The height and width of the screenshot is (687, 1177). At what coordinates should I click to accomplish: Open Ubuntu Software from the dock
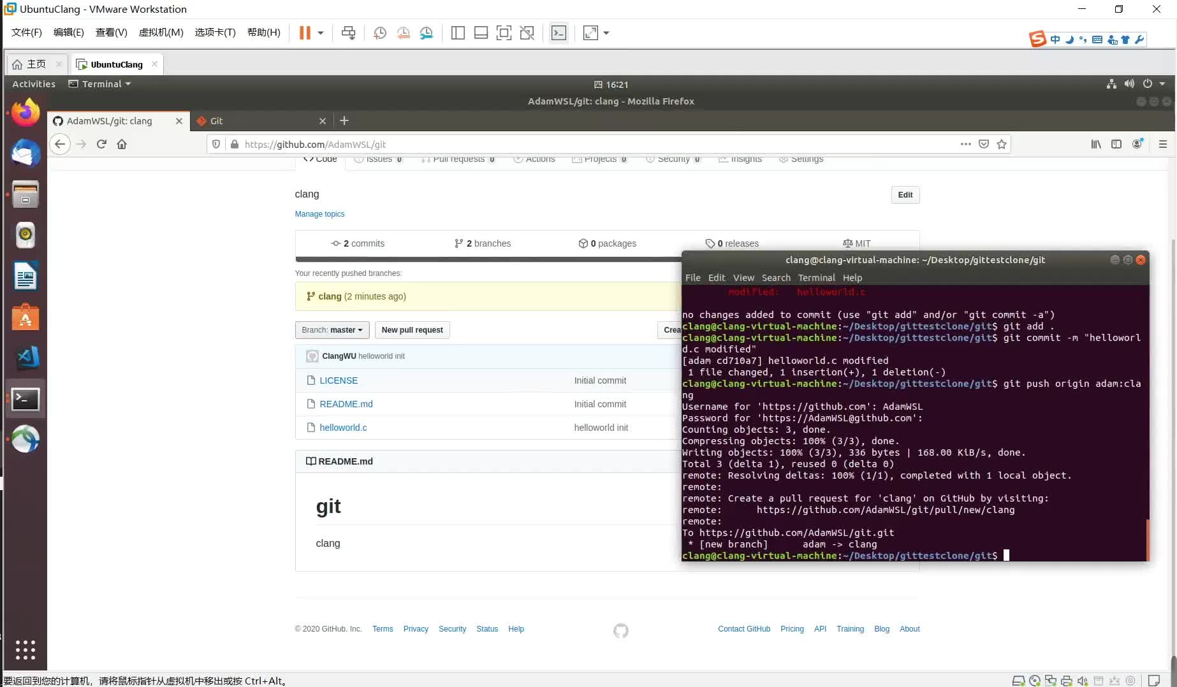[26, 317]
